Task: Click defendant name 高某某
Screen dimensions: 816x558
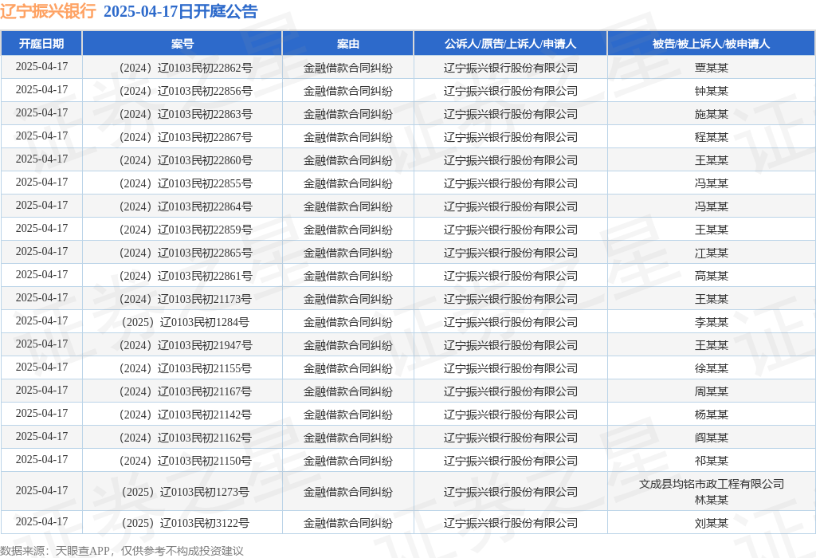Action: tap(712, 276)
